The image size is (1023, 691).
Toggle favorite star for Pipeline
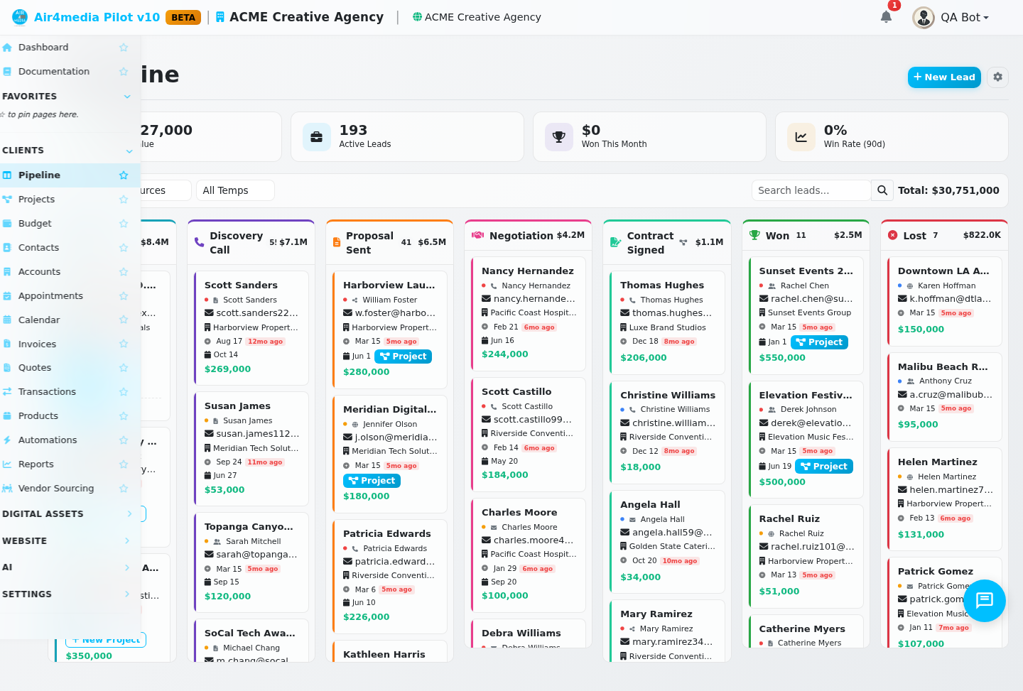[x=124, y=175]
